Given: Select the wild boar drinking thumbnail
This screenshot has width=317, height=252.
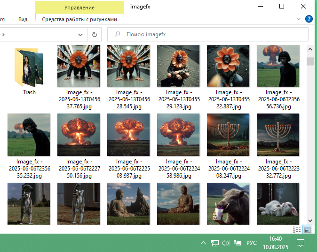Looking at the screenshot, I should (228, 203).
